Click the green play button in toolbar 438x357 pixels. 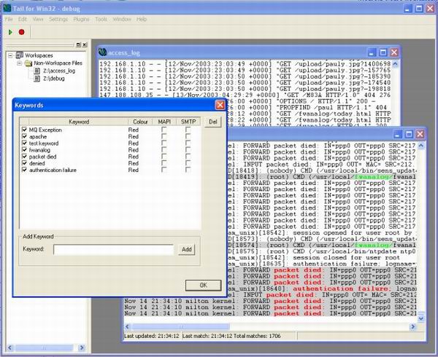(x=11, y=32)
